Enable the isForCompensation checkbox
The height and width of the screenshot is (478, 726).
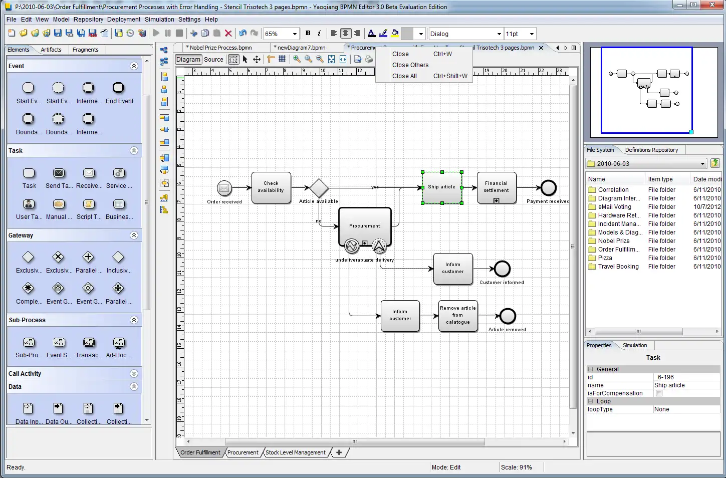pos(659,393)
